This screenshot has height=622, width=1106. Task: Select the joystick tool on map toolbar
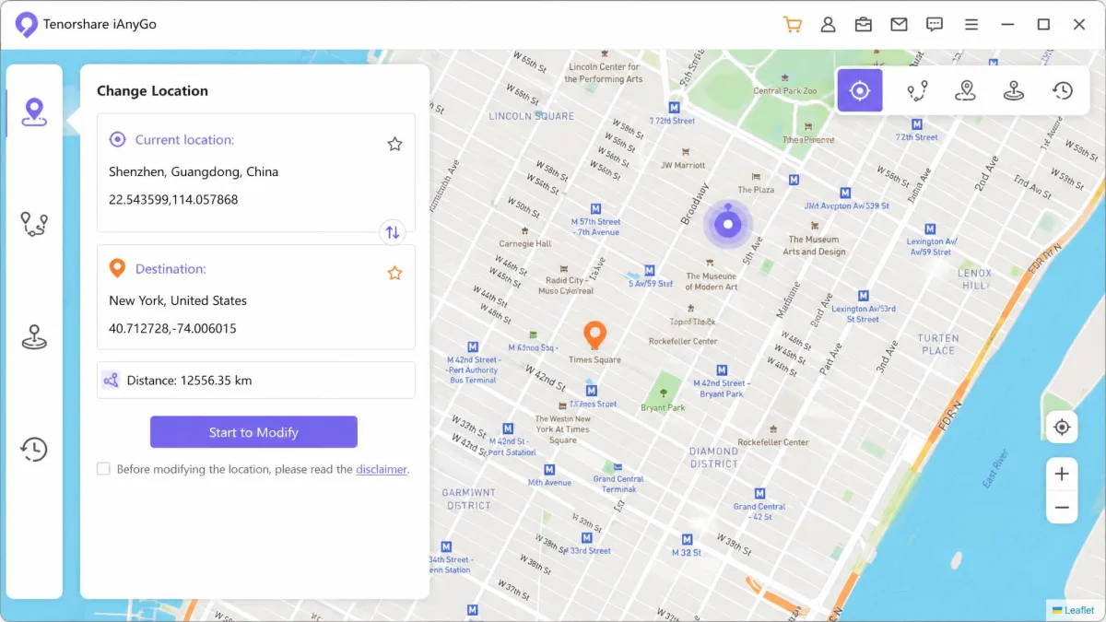point(1014,90)
